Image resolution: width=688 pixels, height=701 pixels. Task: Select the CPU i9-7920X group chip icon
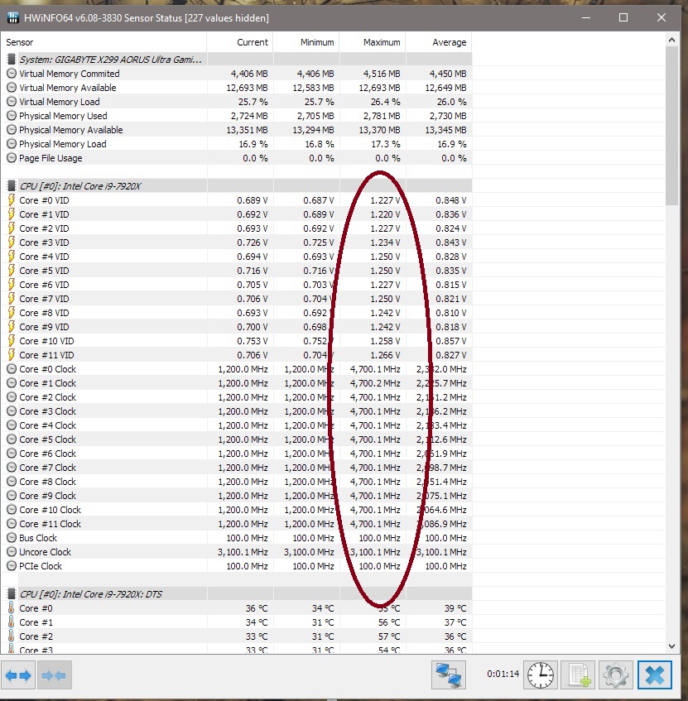(12, 186)
